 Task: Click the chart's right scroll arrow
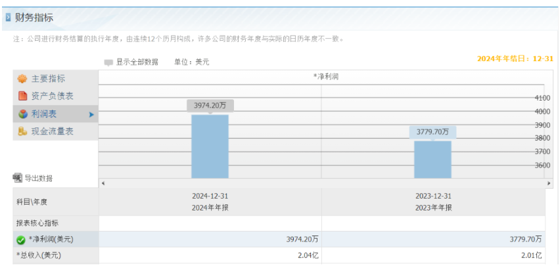[x=549, y=183]
